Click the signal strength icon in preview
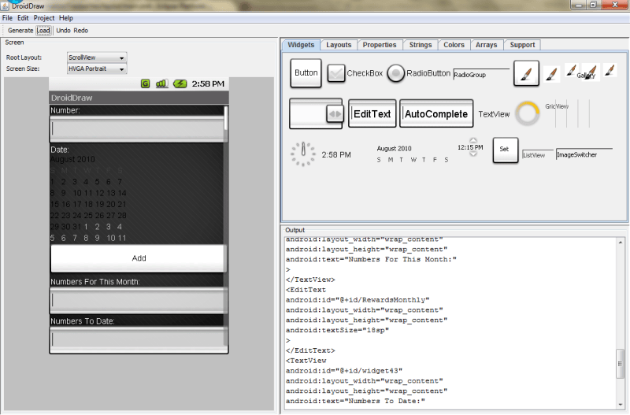 click(x=162, y=83)
